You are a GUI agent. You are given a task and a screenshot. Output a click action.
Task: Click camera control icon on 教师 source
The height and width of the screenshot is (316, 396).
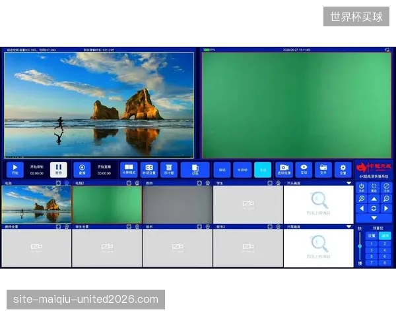click(208, 183)
